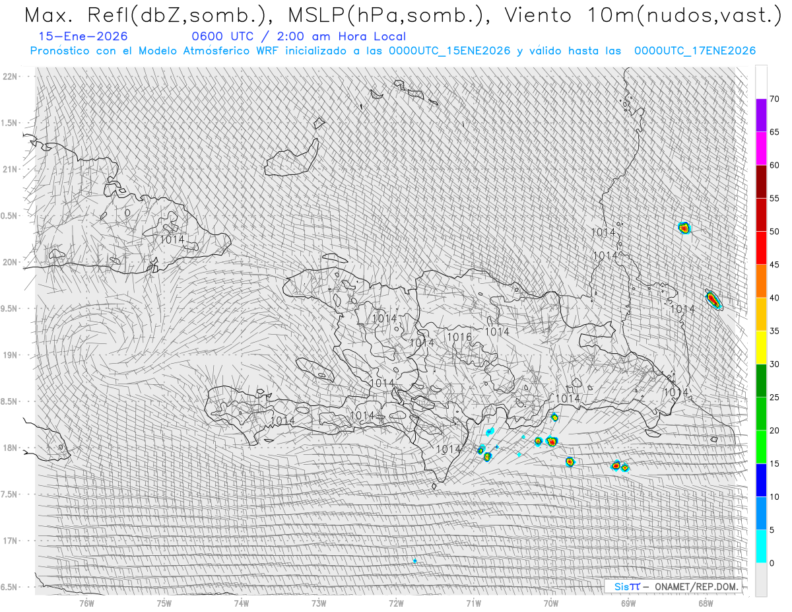
Task: Click the '72W' longitude axis label
Action: (x=396, y=603)
